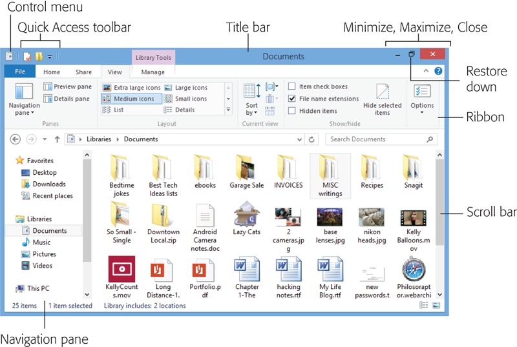Open the Manage tab under Library Tools
This screenshot has width=517, height=347.
(153, 72)
